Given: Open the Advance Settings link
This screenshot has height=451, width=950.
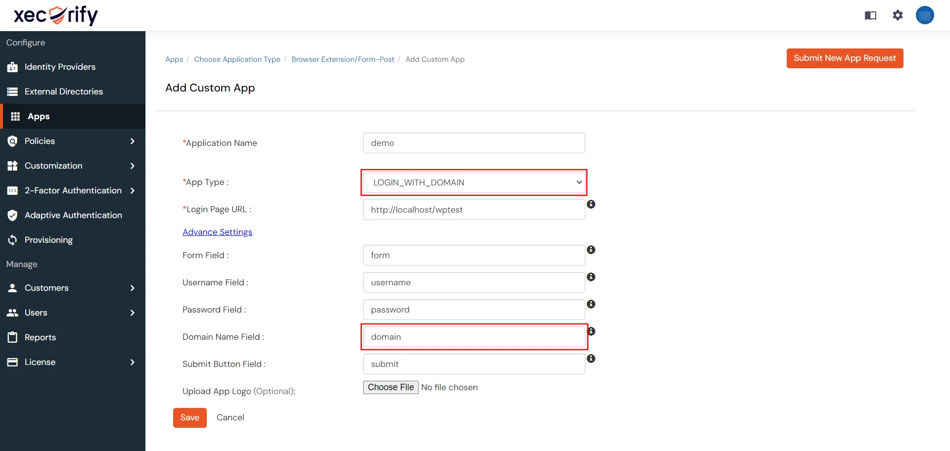Looking at the screenshot, I should click(217, 231).
